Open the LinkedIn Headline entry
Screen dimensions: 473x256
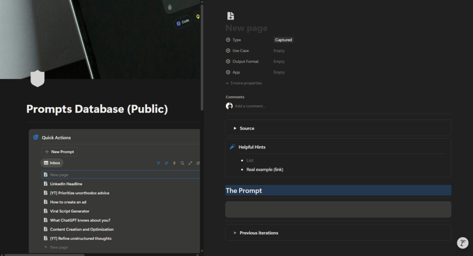coord(66,184)
